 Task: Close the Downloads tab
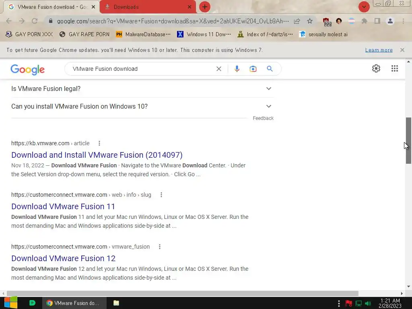click(x=189, y=7)
